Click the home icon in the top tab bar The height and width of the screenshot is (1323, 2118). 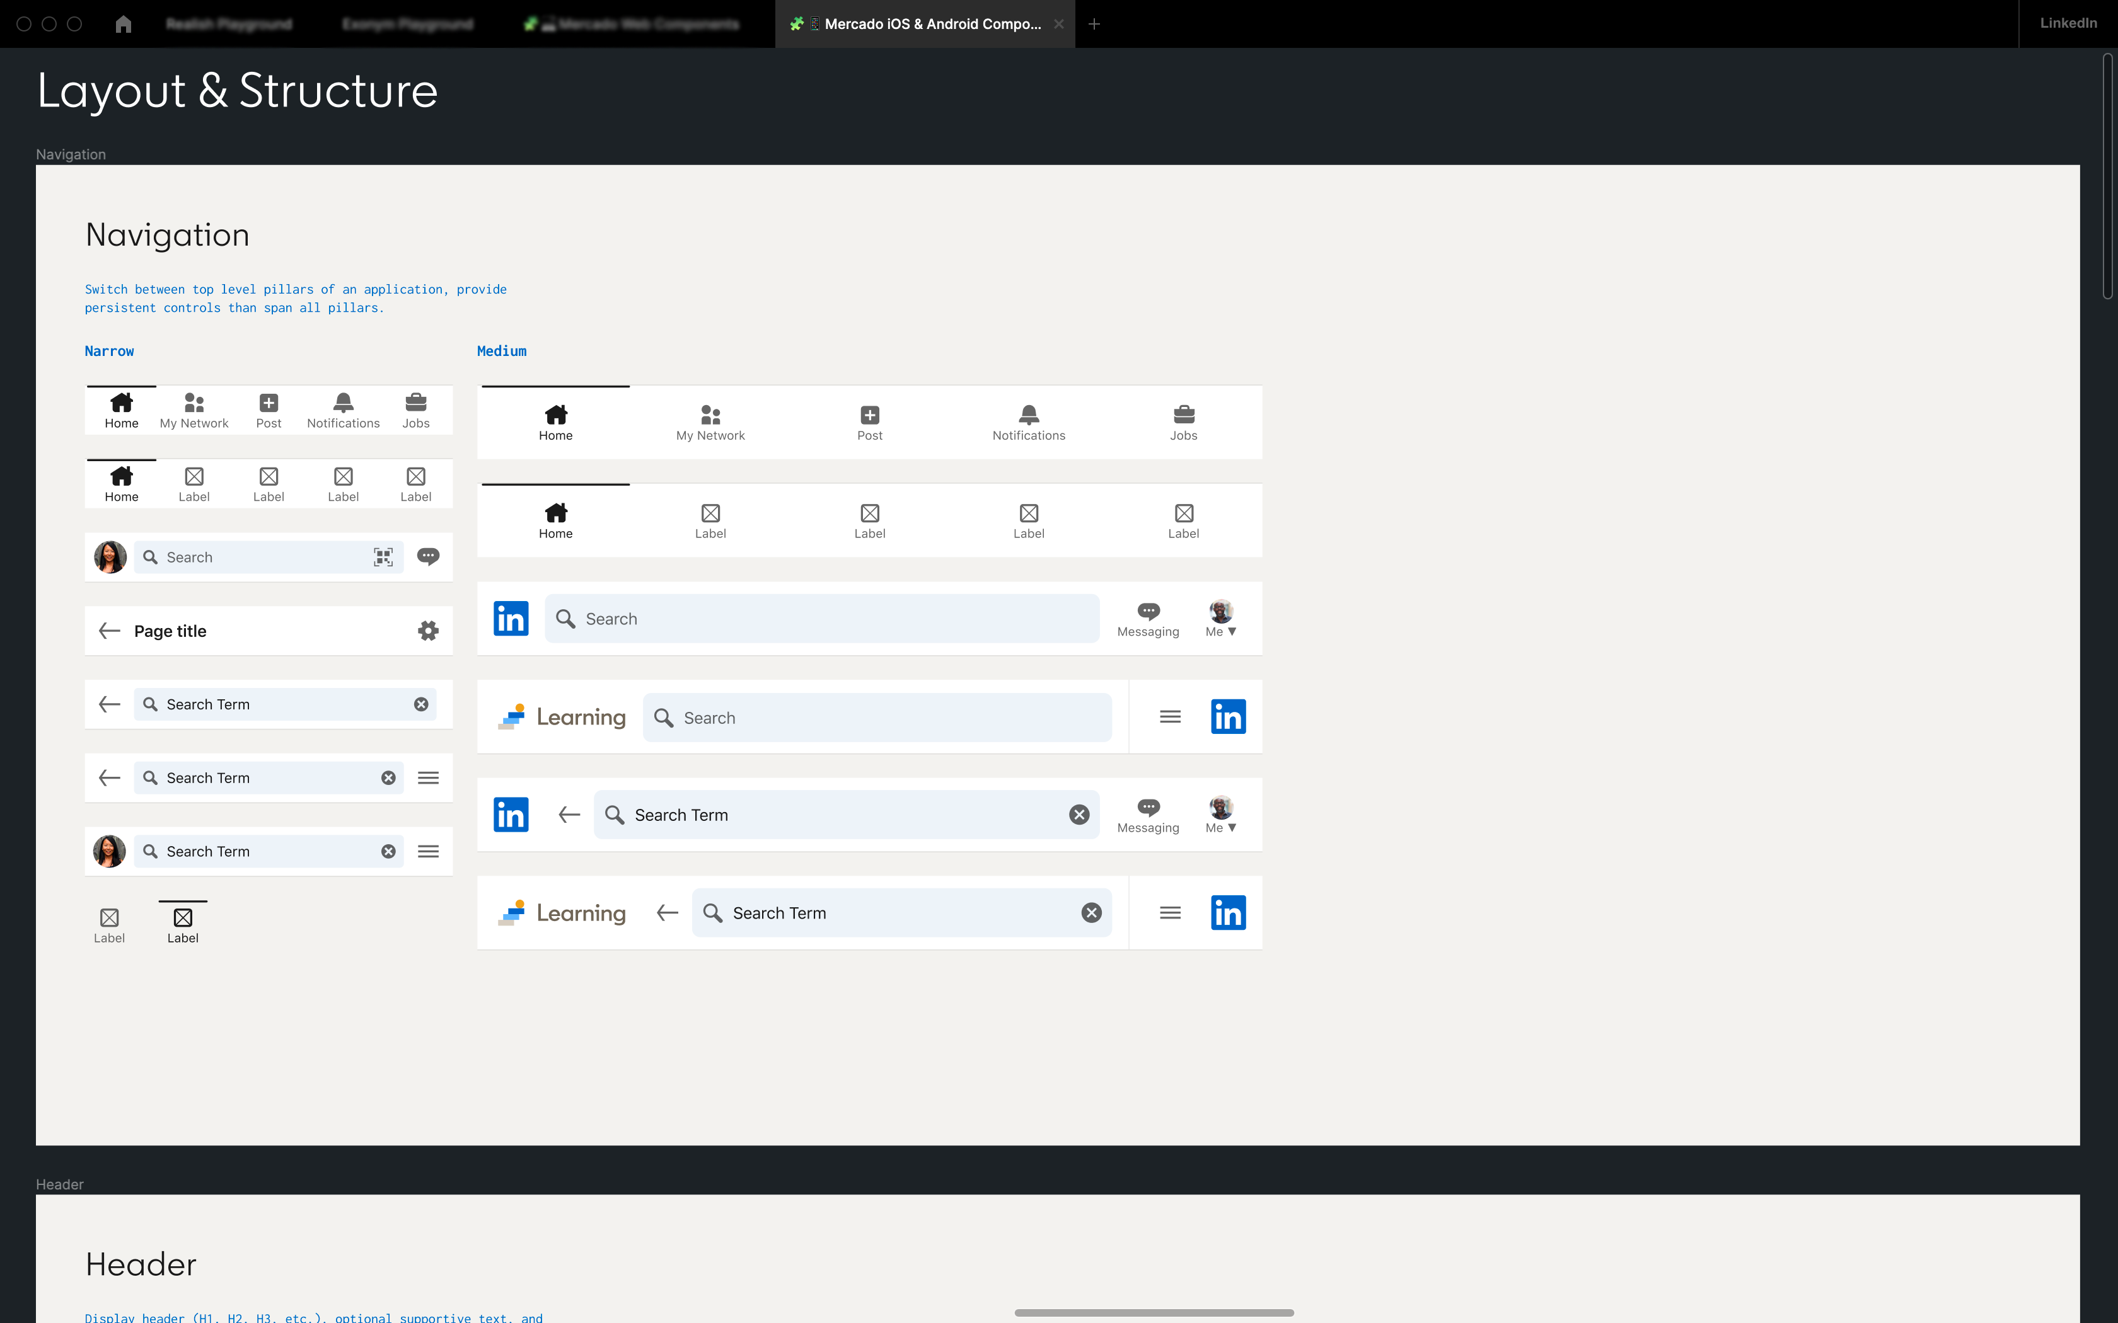point(124,24)
